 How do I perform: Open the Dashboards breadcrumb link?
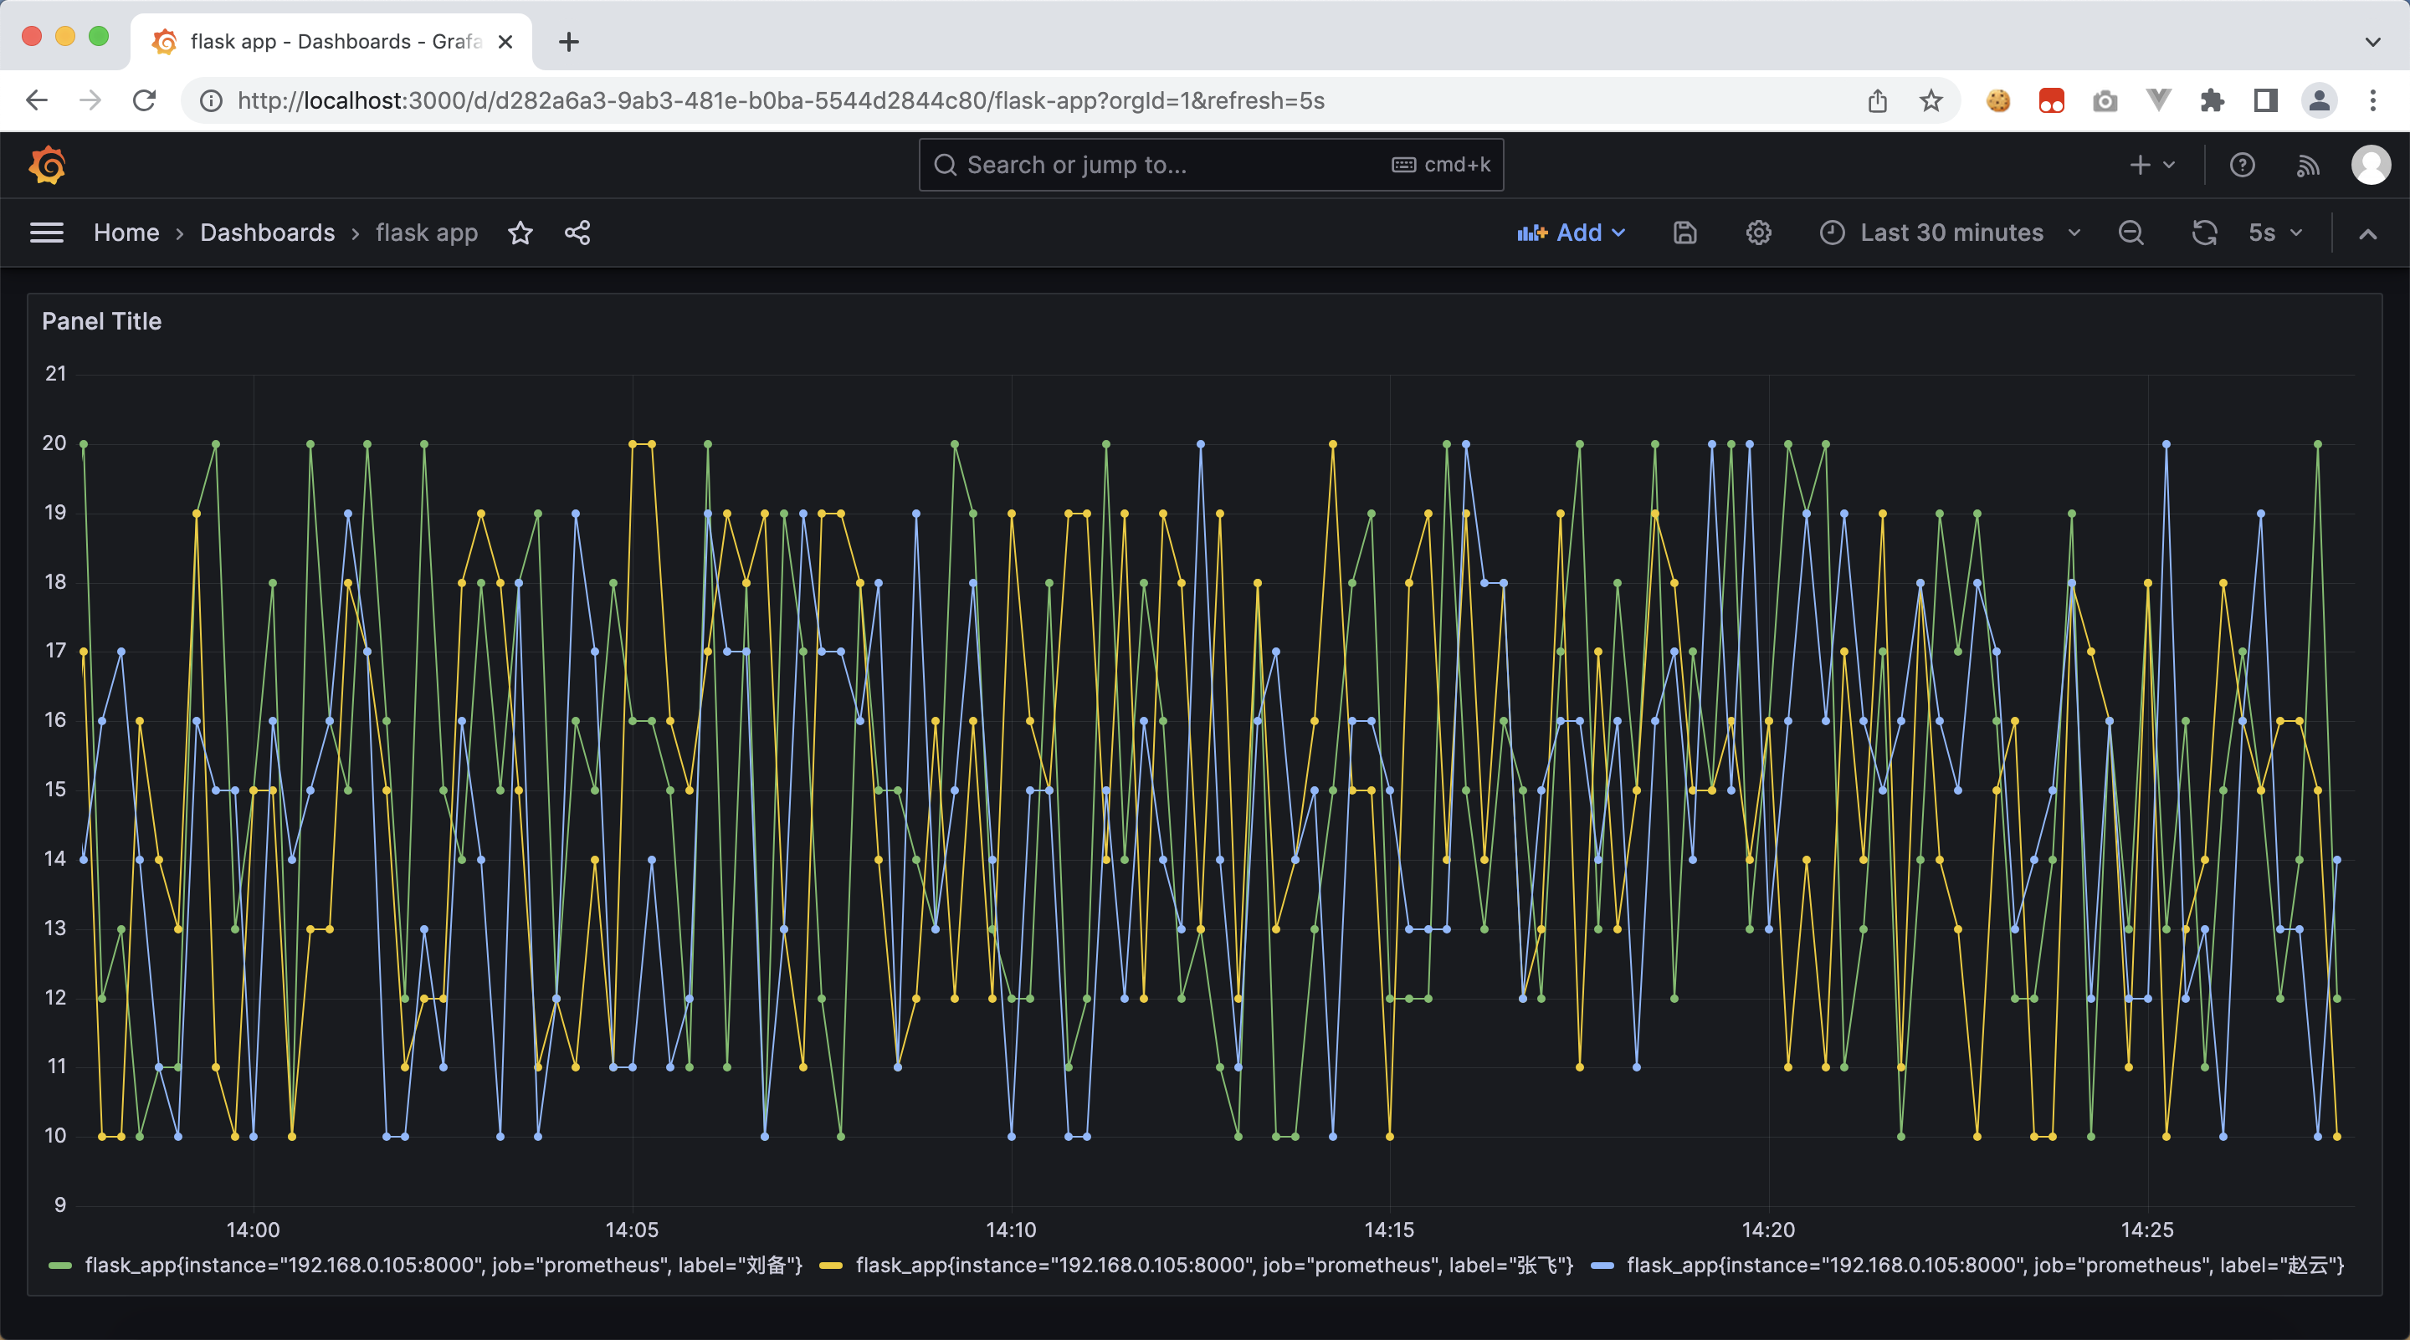[267, 233]
